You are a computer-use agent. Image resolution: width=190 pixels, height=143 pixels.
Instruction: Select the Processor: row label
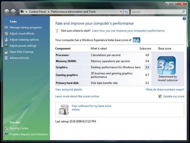coord(62,55)
